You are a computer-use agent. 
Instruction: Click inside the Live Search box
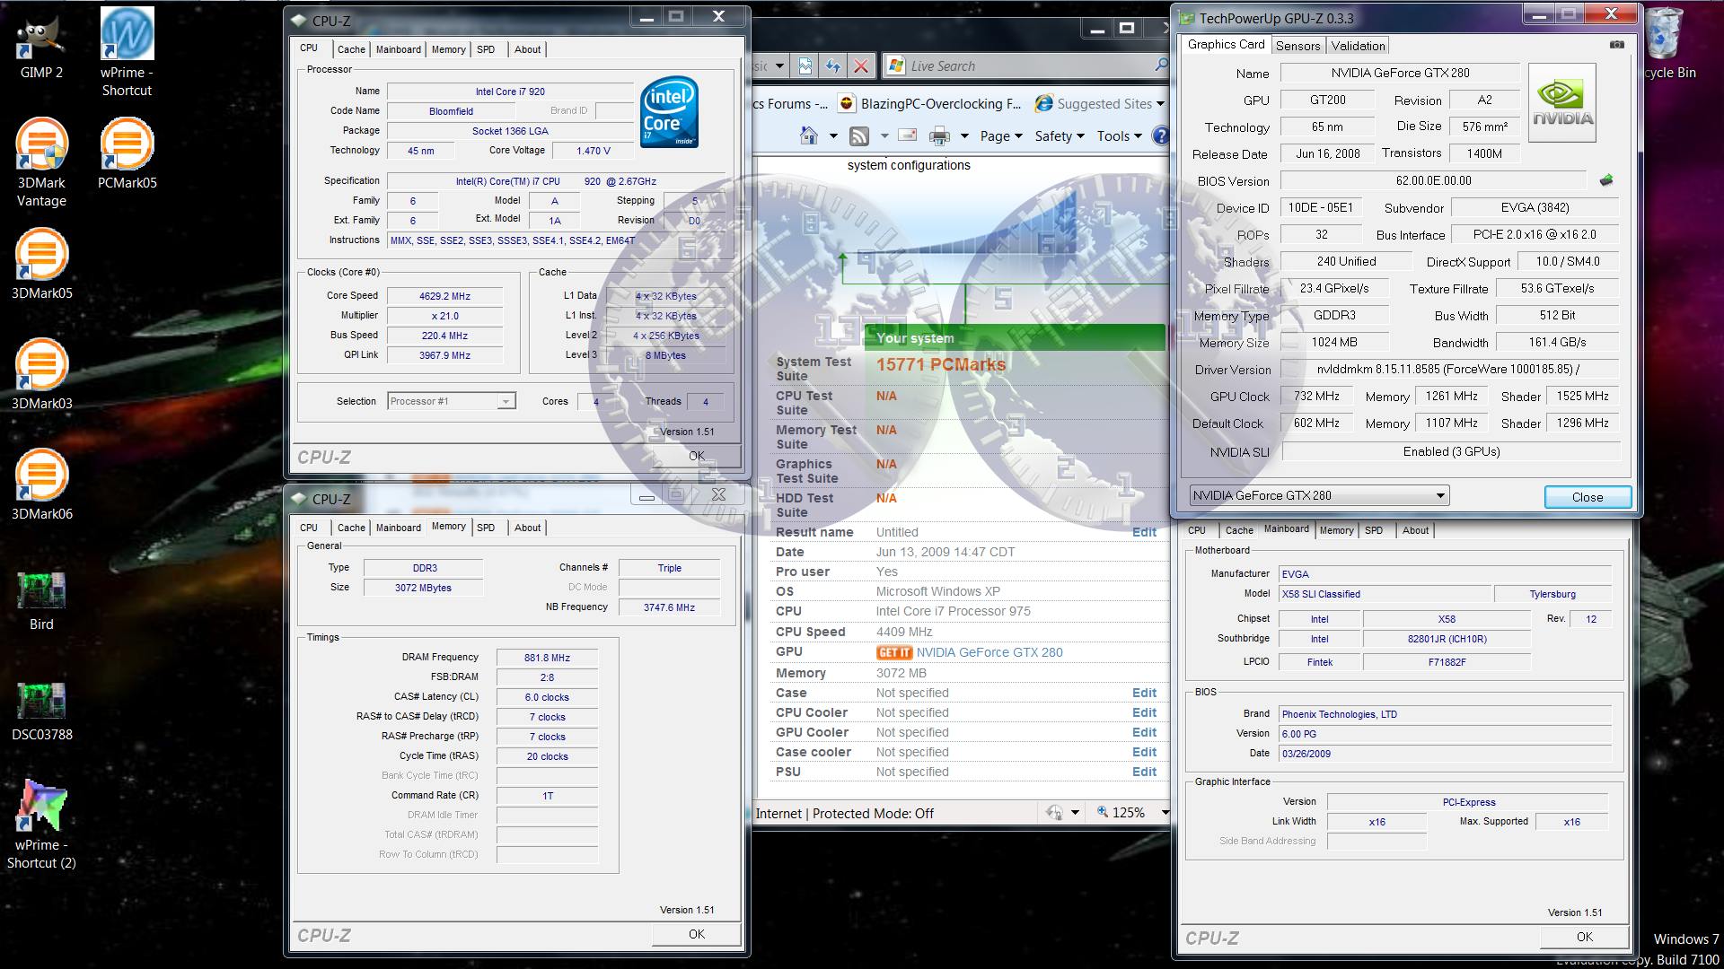point(1016,65)
